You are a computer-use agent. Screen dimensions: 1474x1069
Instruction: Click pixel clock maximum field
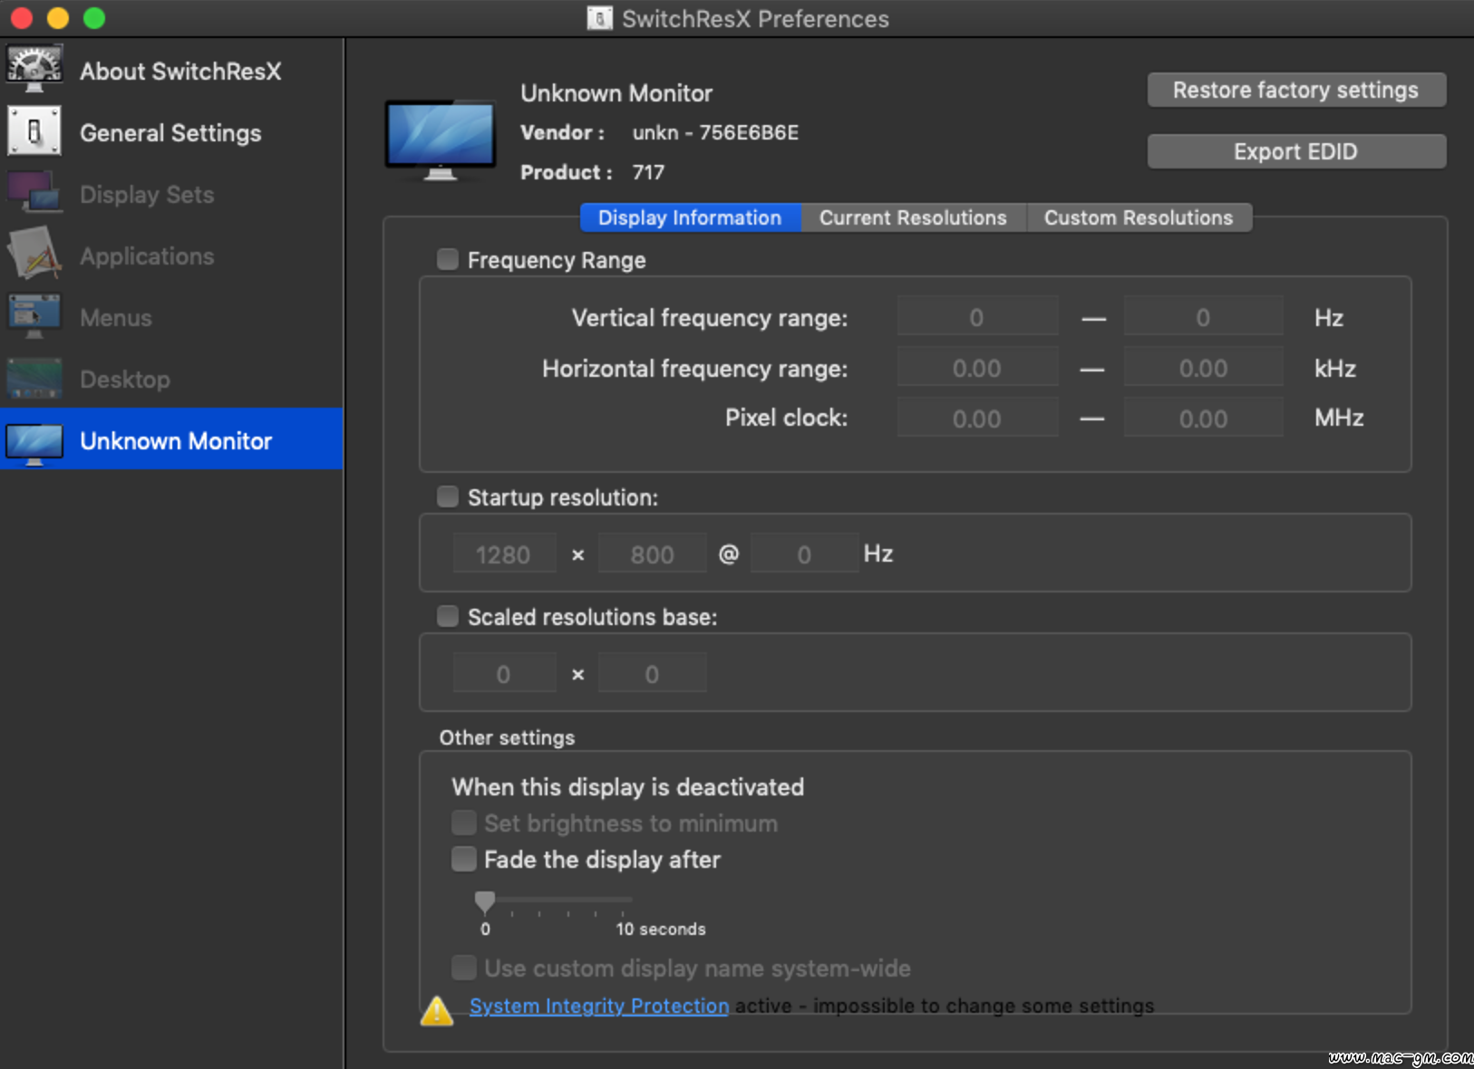(x=1203, y=419)
